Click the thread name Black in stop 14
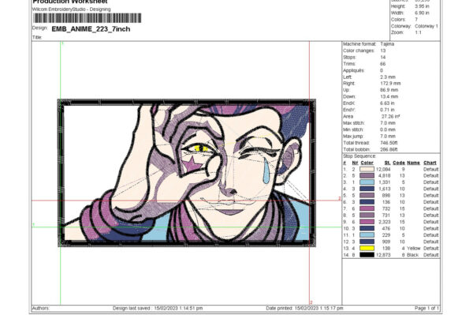473x315 pixels. click(x=412, y=255)
